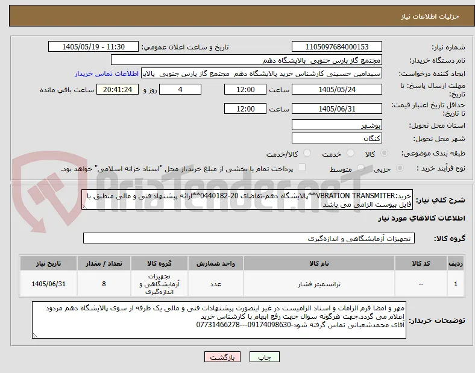Screen dimensions: 475x373
Task: Click the delivery city field کنگان
Action: 336,139
